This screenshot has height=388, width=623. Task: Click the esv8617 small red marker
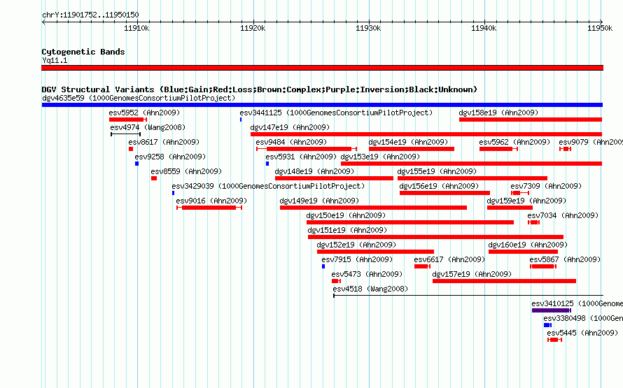pyautogui.click(x=131, y=149)
